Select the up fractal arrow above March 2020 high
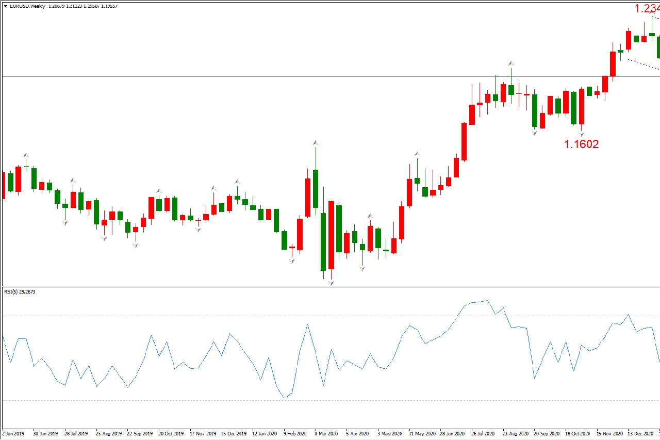 click(315, 142)
